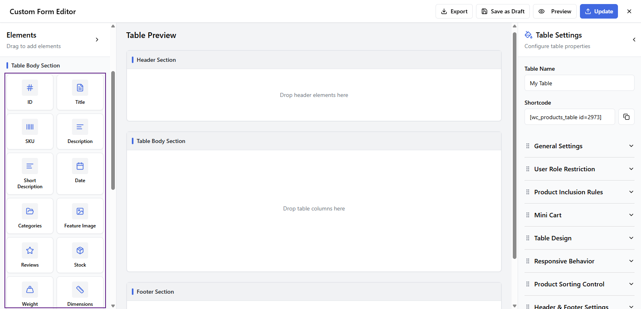Pick the Date calendar element
Viewport: 641px width, 309px height.
coord(80,173)
